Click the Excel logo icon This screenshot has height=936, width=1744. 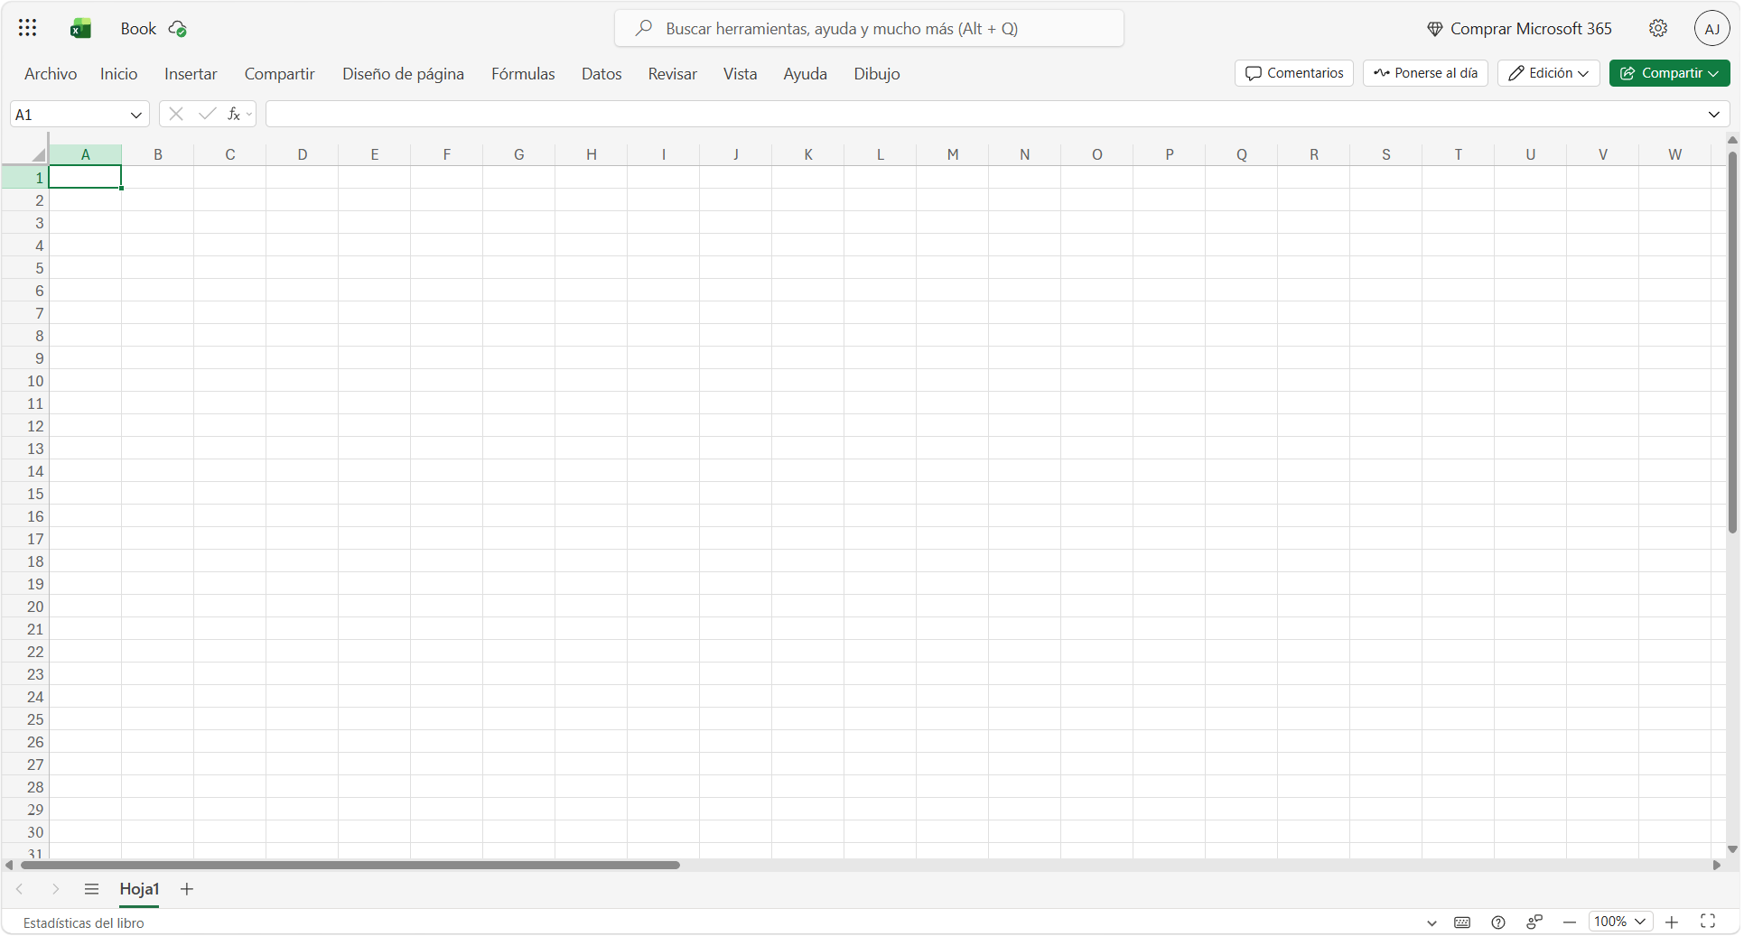pyautogui.click(x=80, y=29)
